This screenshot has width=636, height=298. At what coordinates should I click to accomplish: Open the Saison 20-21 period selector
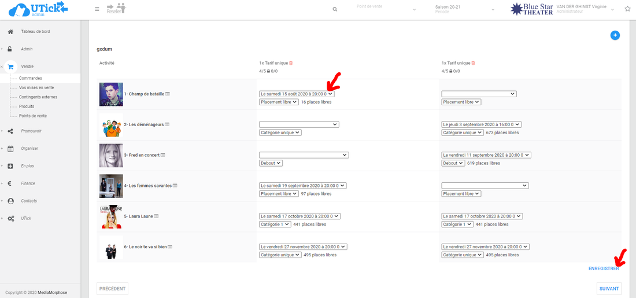coord(464,9)
